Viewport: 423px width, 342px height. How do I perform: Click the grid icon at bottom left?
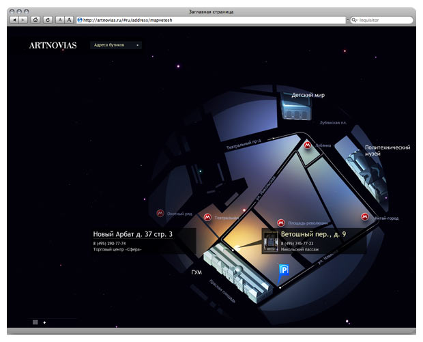tap(35, 322)
